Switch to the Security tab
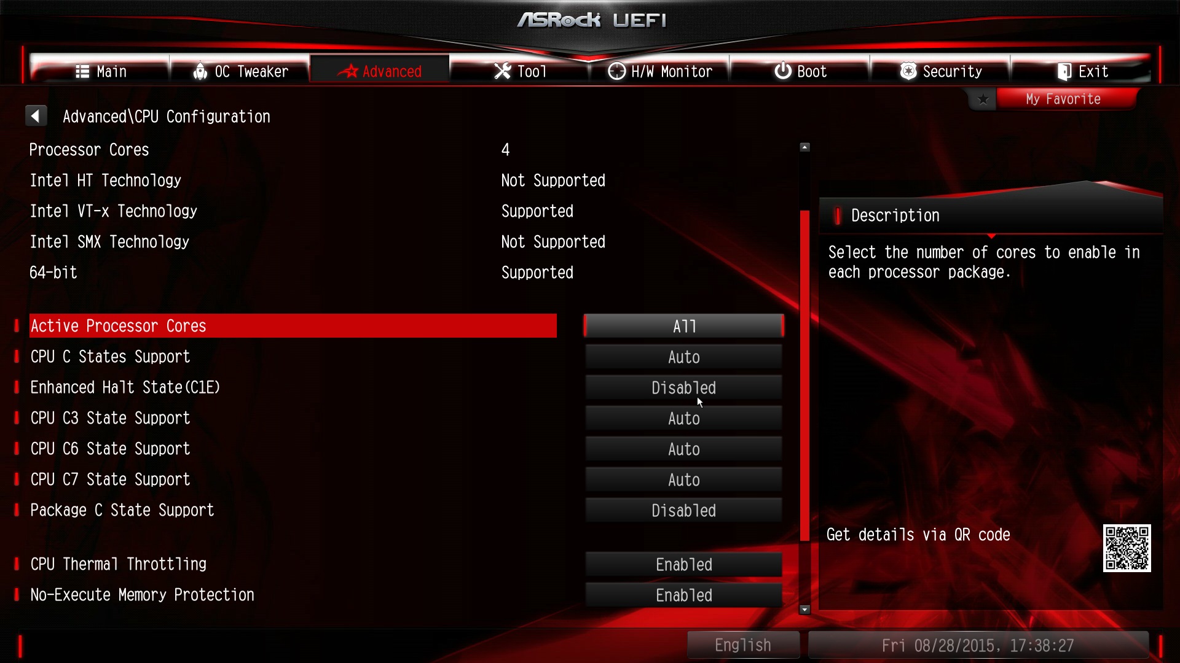Image resolution: width=1180 pixels, height=663 pixels. click(x=940, y=71)
